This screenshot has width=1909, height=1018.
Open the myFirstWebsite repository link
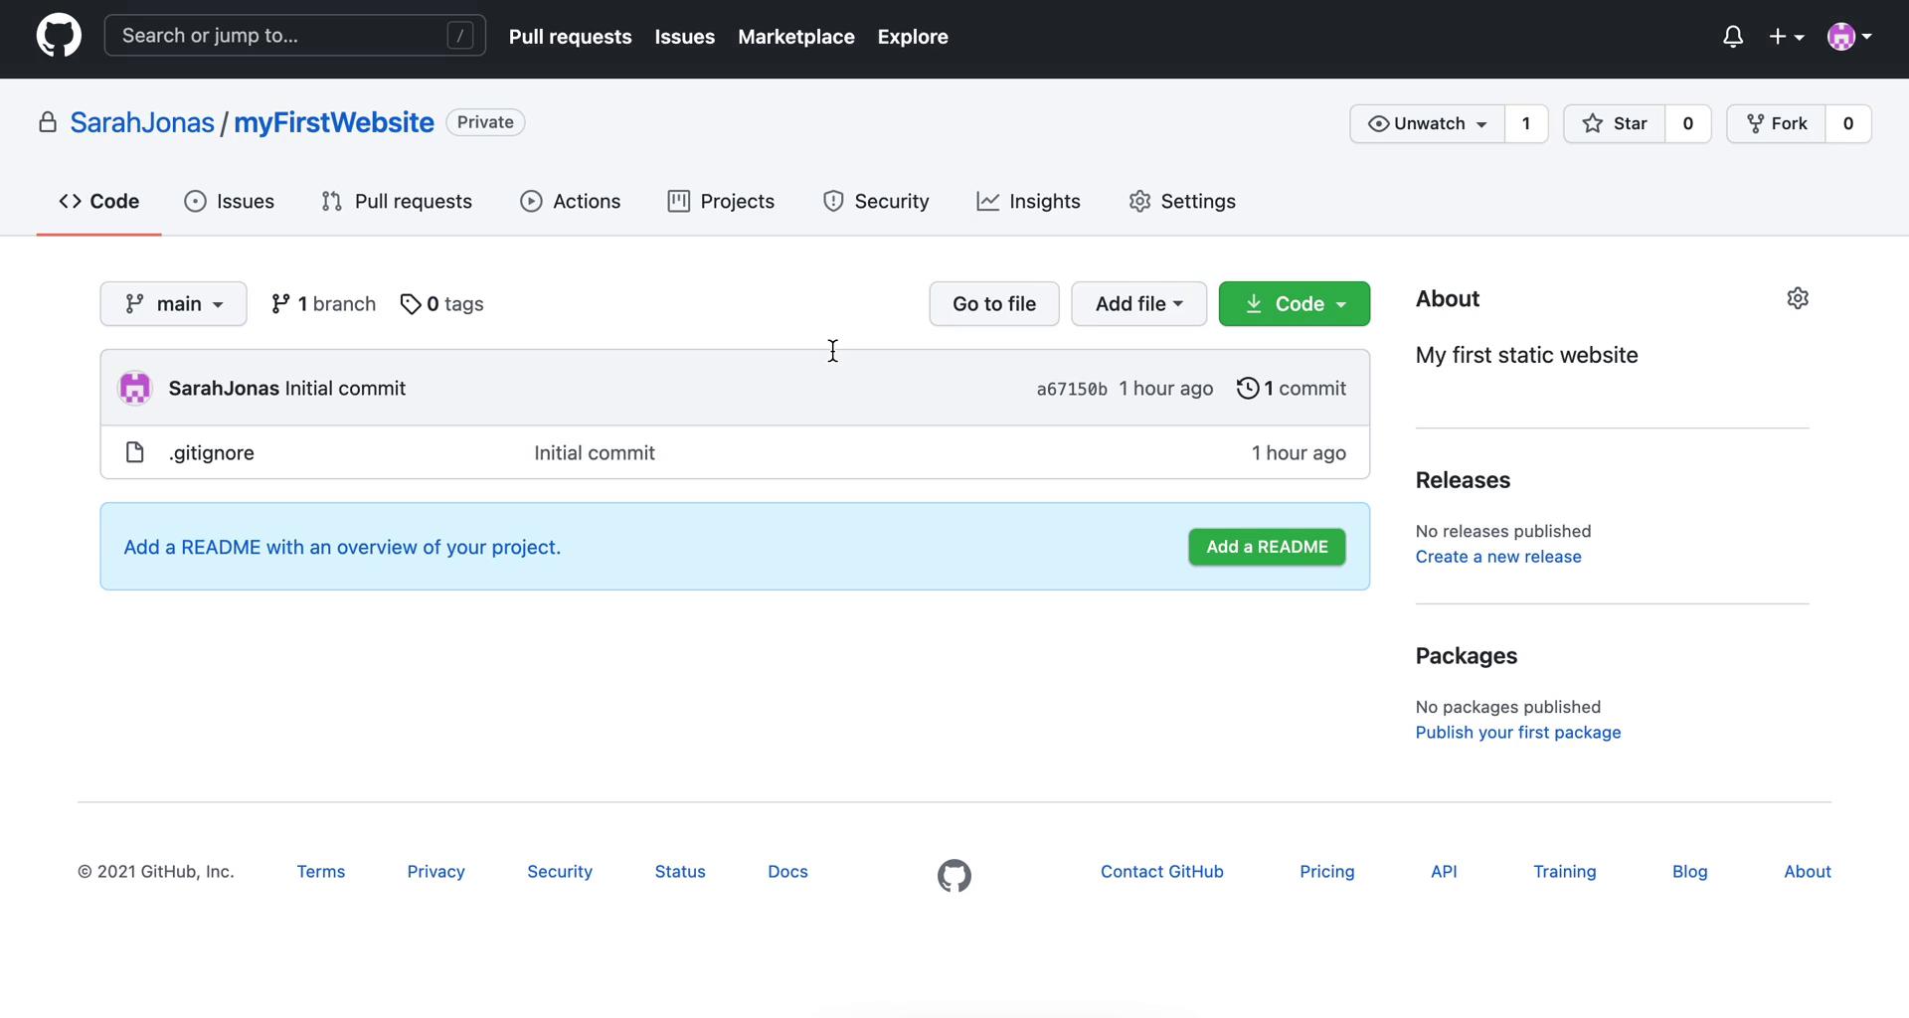click(334, 122)
